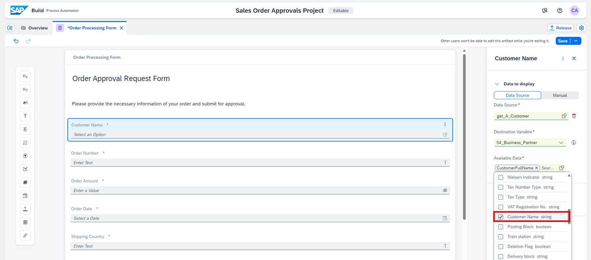Delete the get_A_Customer data source
The width and height of the screenshot is (591, 260).
tap(574, 116)
